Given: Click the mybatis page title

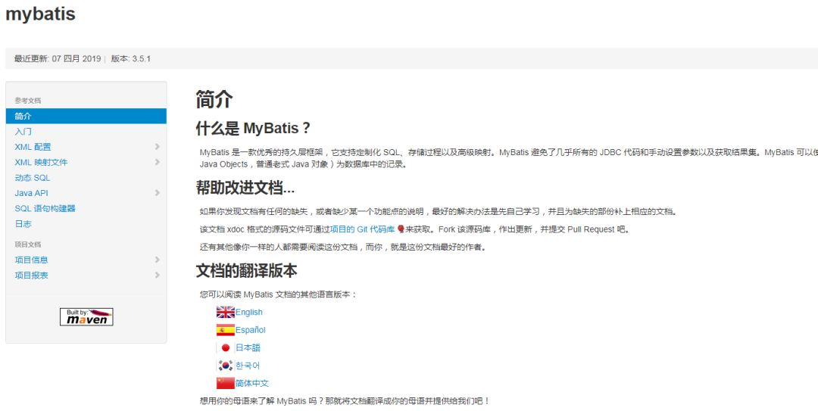Looking at the screenshot, I should tap(40, 14).
